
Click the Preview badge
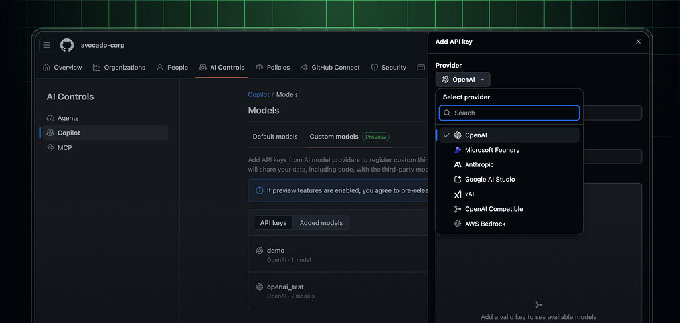tap(376, 137)
